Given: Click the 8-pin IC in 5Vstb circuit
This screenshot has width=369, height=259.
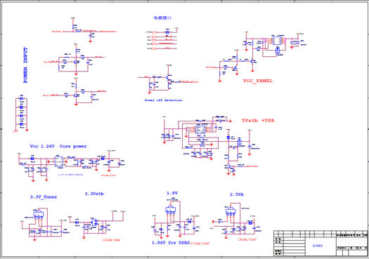Looking at the screenshot, I should click(x=200, y=129).
